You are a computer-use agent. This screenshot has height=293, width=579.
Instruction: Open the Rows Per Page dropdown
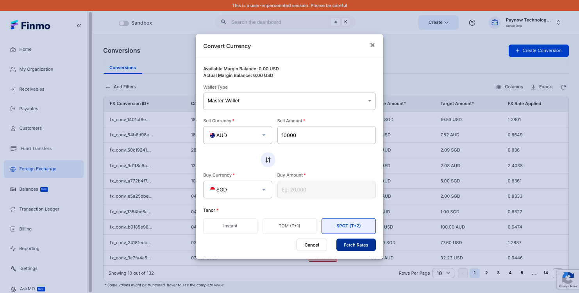[x=443, y=273]
